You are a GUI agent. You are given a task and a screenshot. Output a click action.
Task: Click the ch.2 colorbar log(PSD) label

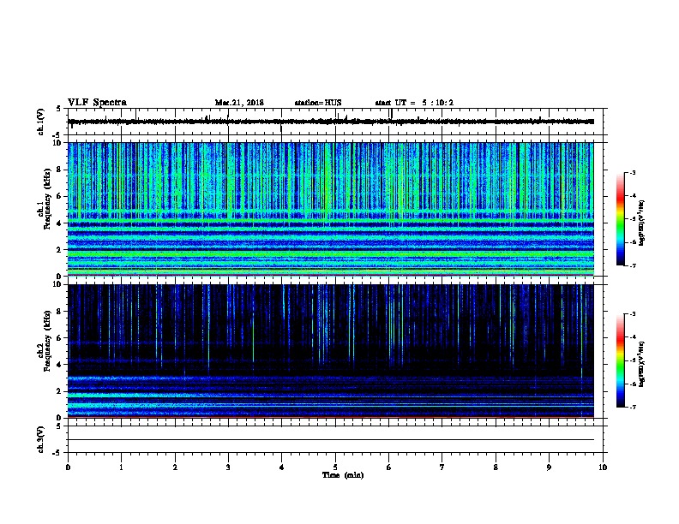(641, 364)
